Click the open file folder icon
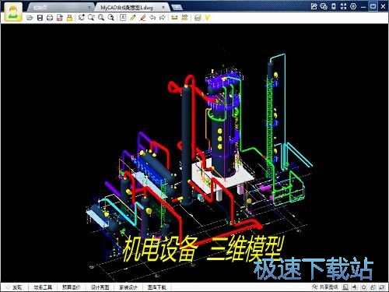This screenshot has width=389, height=292. click(30, 18)
